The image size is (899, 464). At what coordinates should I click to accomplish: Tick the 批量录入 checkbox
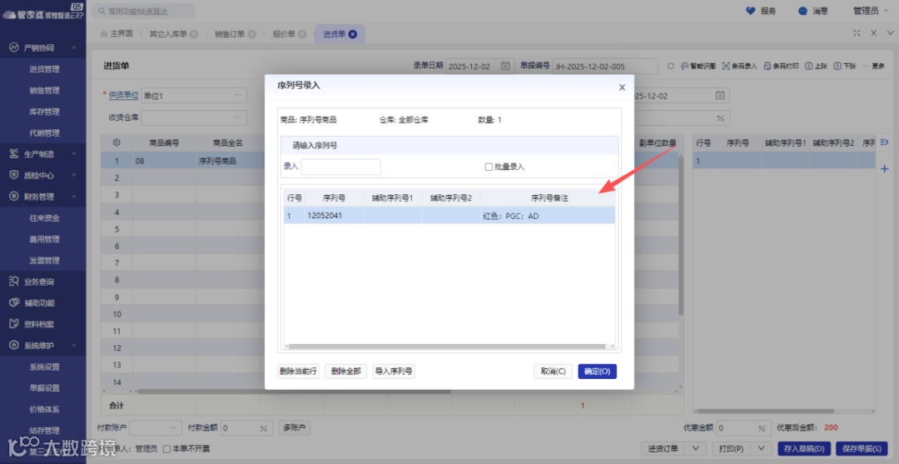(x=489, y=167)
